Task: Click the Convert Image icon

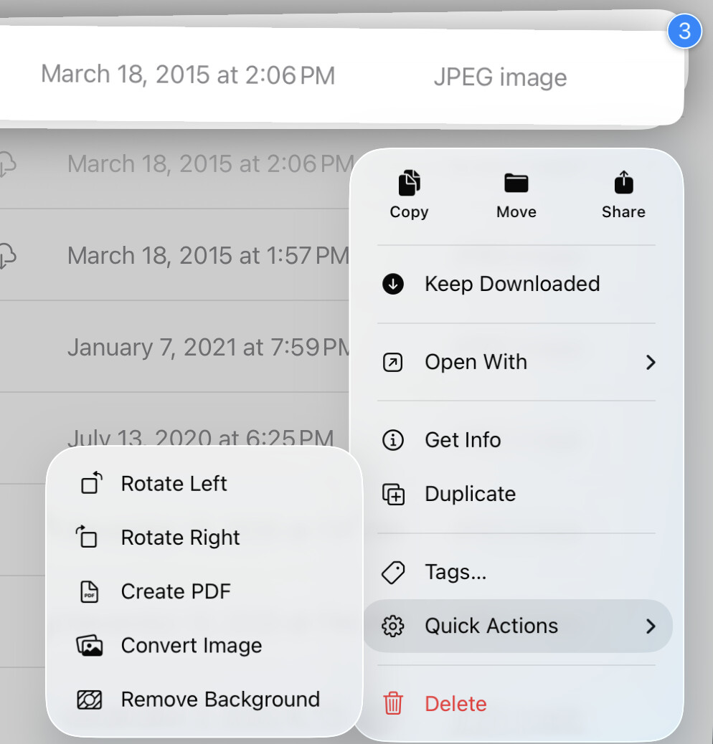Action: [90, 646]
